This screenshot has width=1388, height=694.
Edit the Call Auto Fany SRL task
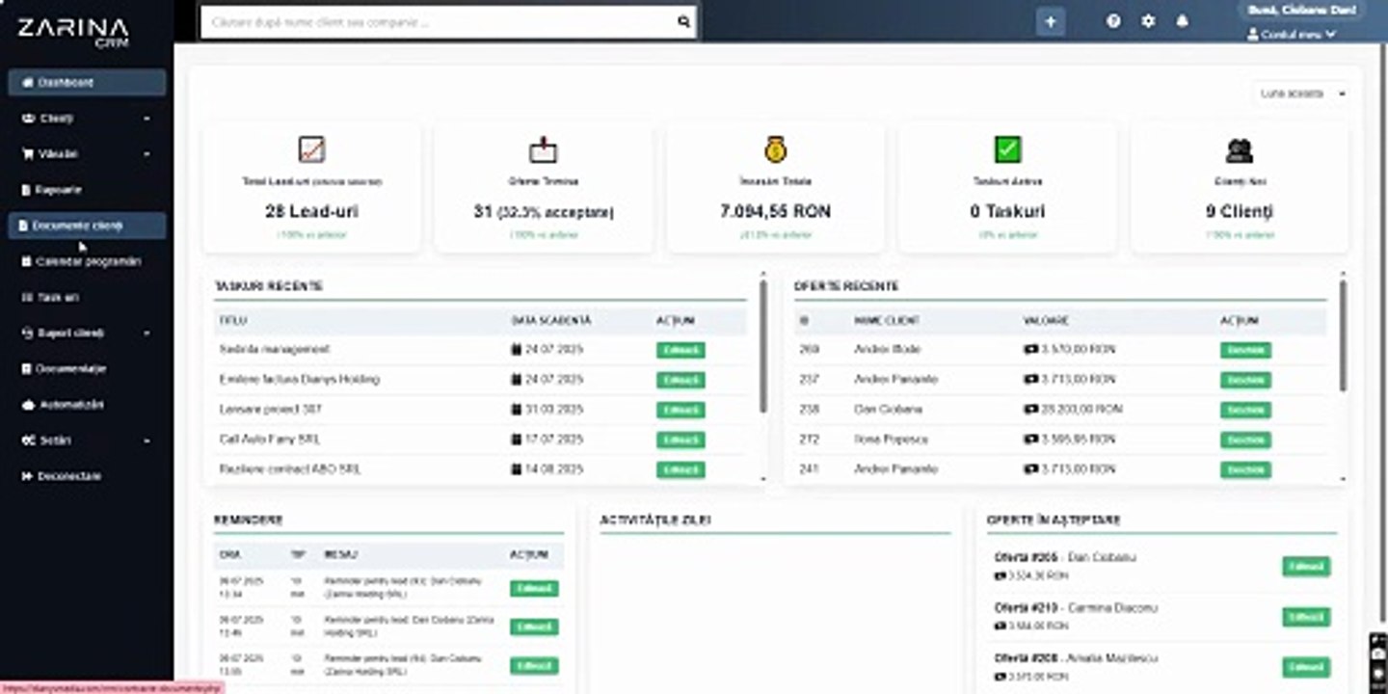681,440
